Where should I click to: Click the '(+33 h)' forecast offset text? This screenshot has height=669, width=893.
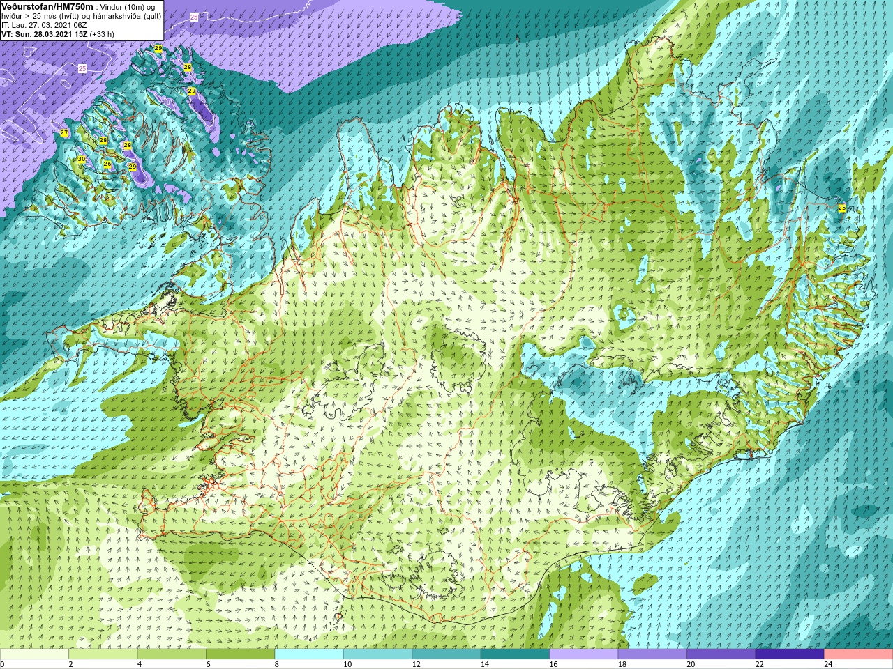point(102,34)
